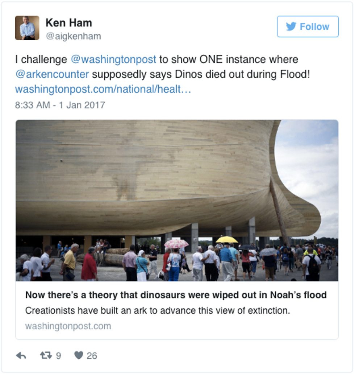The height and width of the screenshot is (375, 355).
Task: Click the washingtonpost.com domain in the card
Action: click(68, 326)
